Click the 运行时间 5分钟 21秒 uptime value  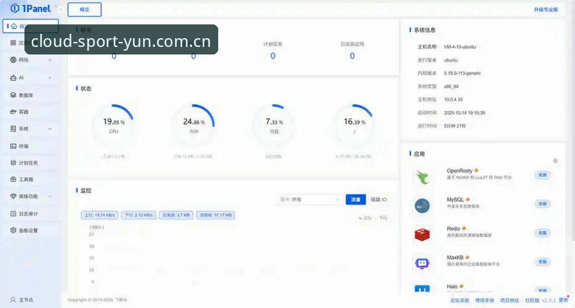[455, 126]
